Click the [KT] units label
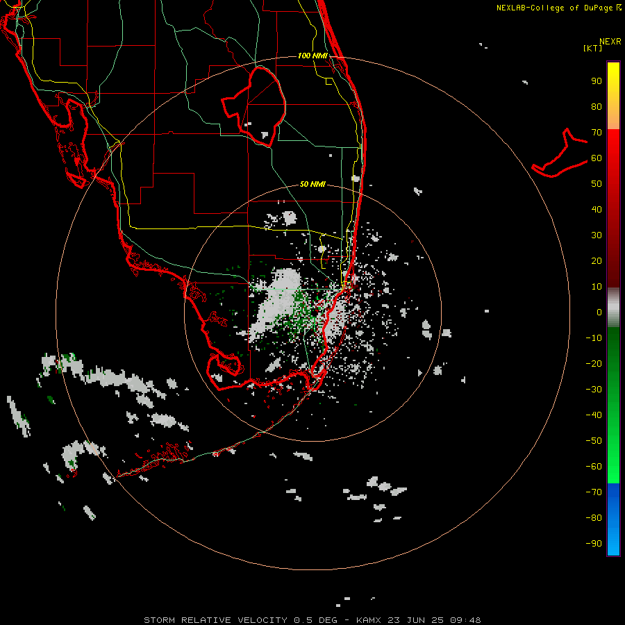Viewport: 625px width, 625px height. (592, 48)
